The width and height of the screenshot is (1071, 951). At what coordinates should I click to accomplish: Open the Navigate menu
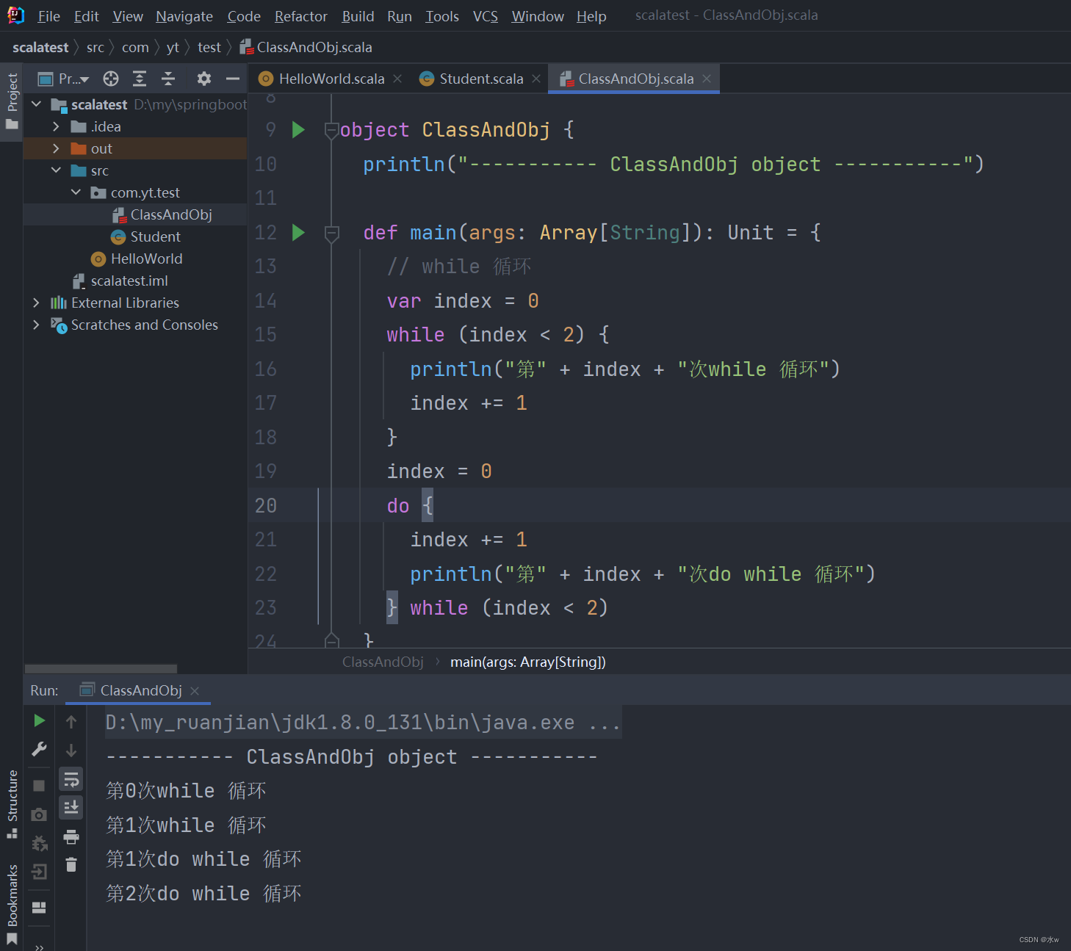coord(184,16)
